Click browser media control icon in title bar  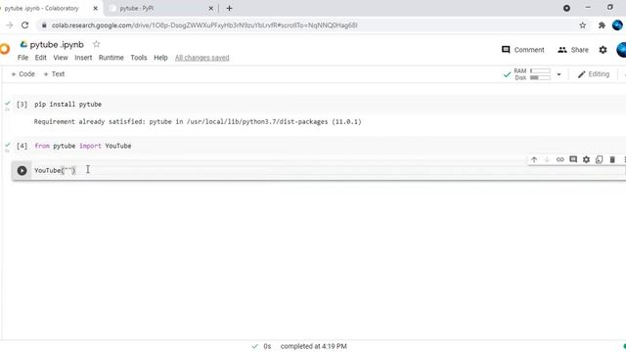point(566,8)
